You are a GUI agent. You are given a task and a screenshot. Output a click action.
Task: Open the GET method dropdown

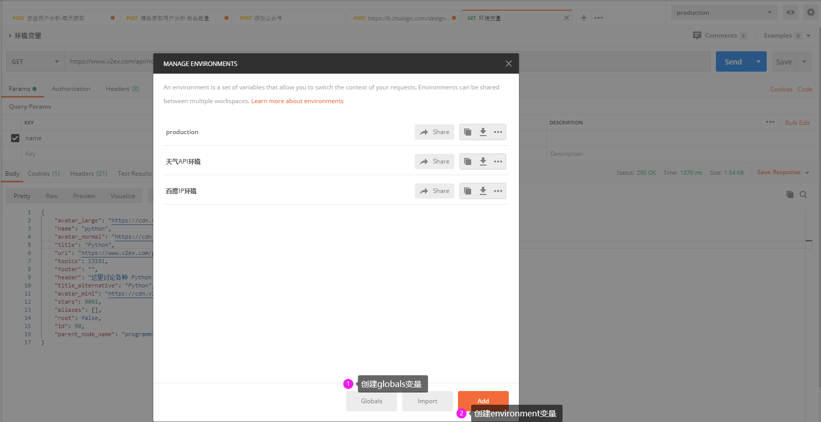(x=35, y=61)
